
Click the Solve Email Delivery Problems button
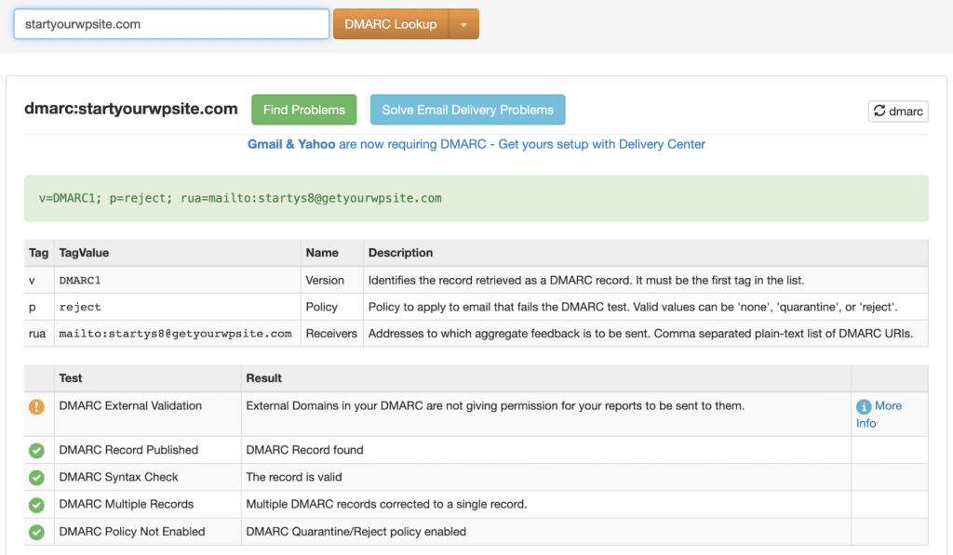[x=467, y=109]
